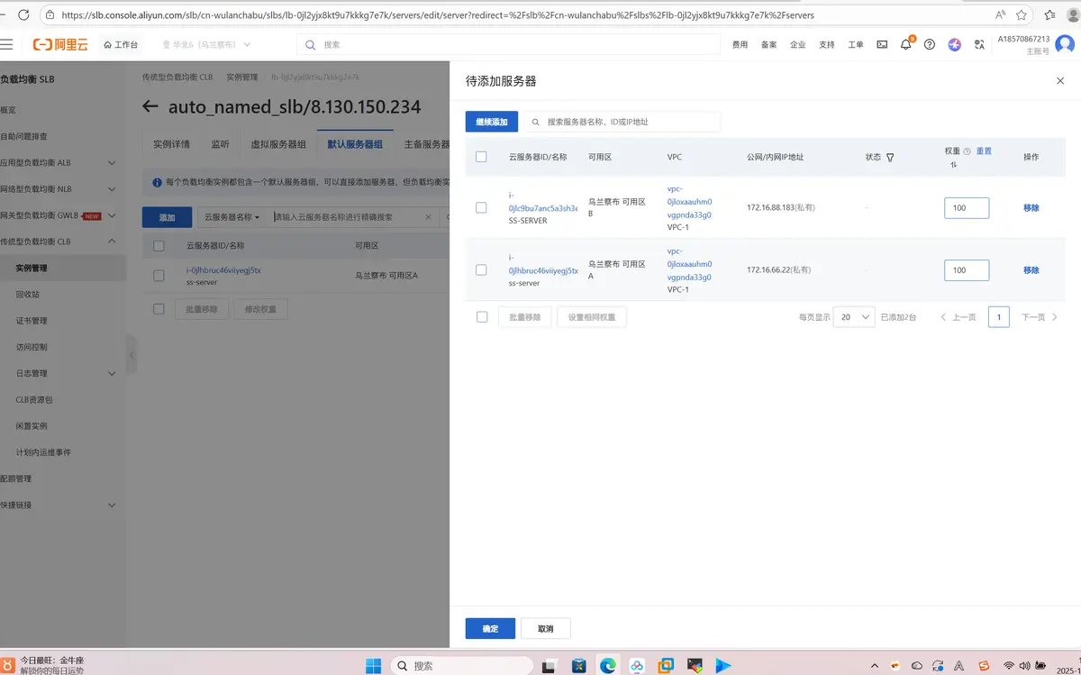Check the i-0jlhbruc46viiyegj5tx background row checkbox
Image resolution: width=1081 pixels, height=675 pixels.
pos(159,275)
